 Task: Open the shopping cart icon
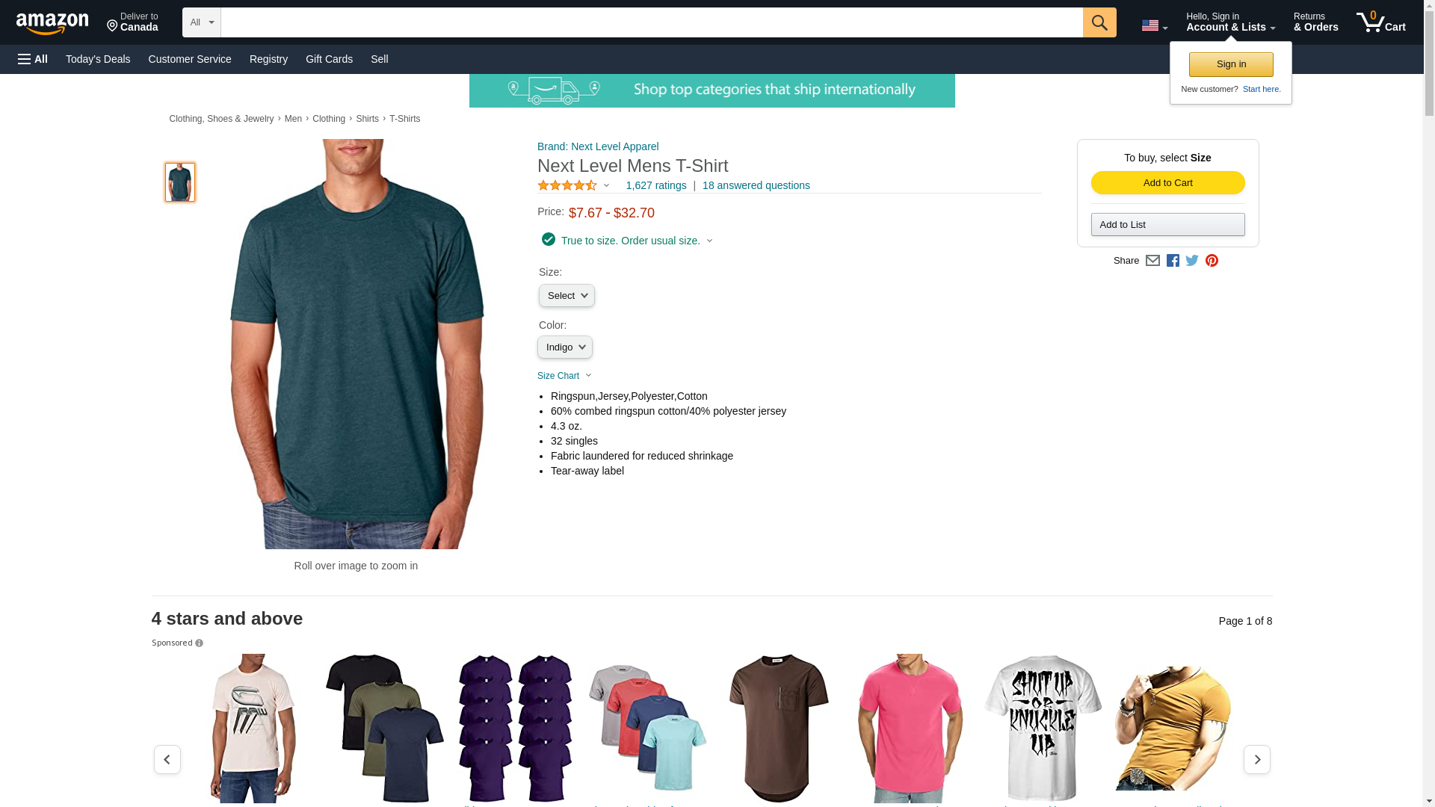[1380, 22]
